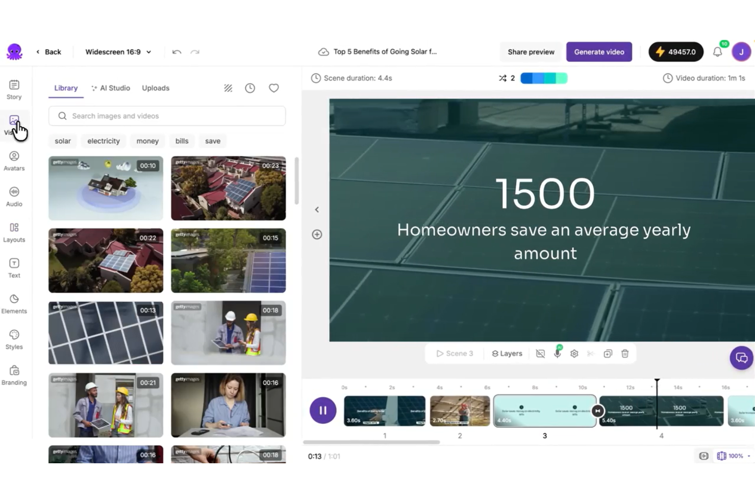Click the octopus app logo
Image resolution: width=755 pixels, height=503 pixels.
click(x=14, y=51)
